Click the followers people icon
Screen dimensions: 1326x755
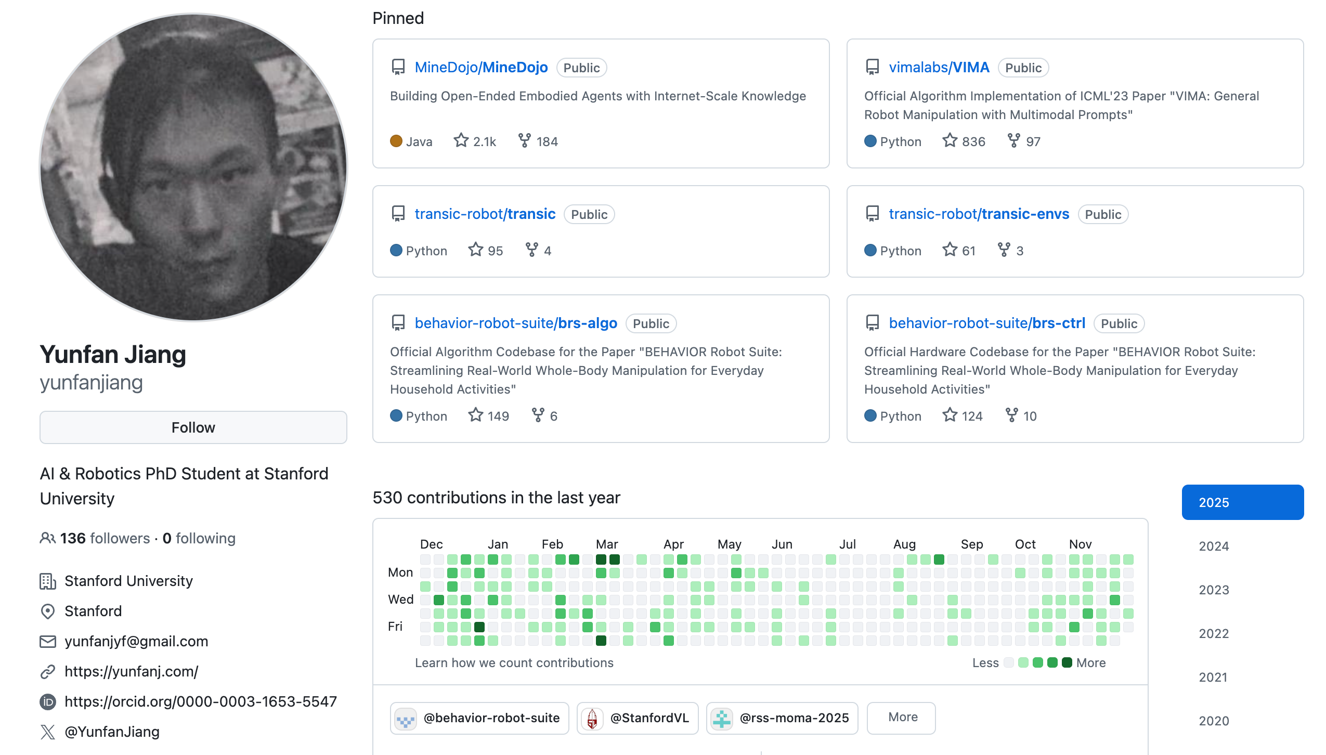[48, 538]
